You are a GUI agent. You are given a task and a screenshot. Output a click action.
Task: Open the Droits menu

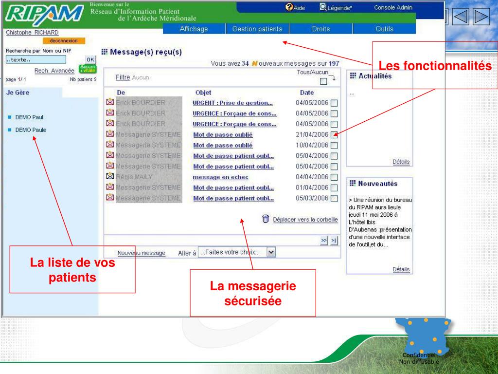pos(321,29)
